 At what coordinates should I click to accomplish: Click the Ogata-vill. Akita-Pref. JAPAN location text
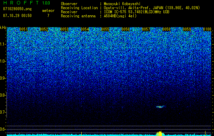point(152,8)
